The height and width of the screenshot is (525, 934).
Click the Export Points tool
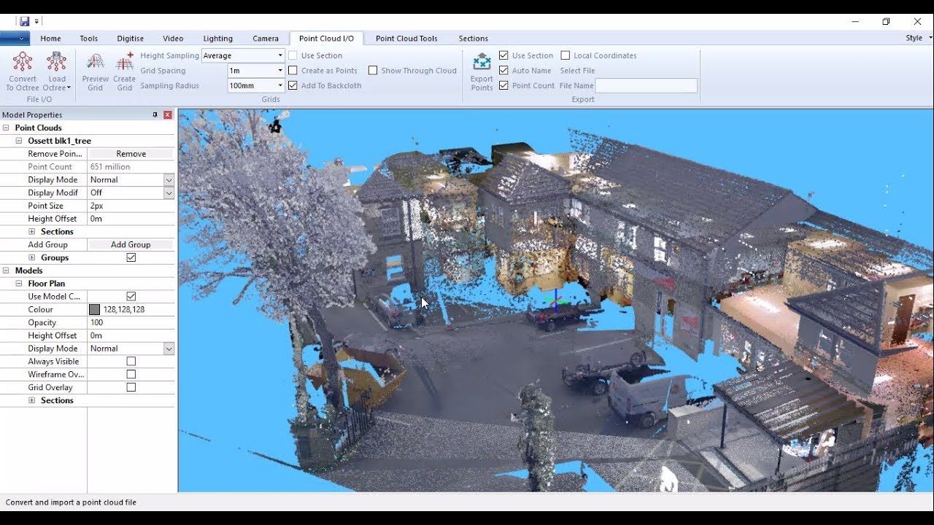(x=481, y=69)
